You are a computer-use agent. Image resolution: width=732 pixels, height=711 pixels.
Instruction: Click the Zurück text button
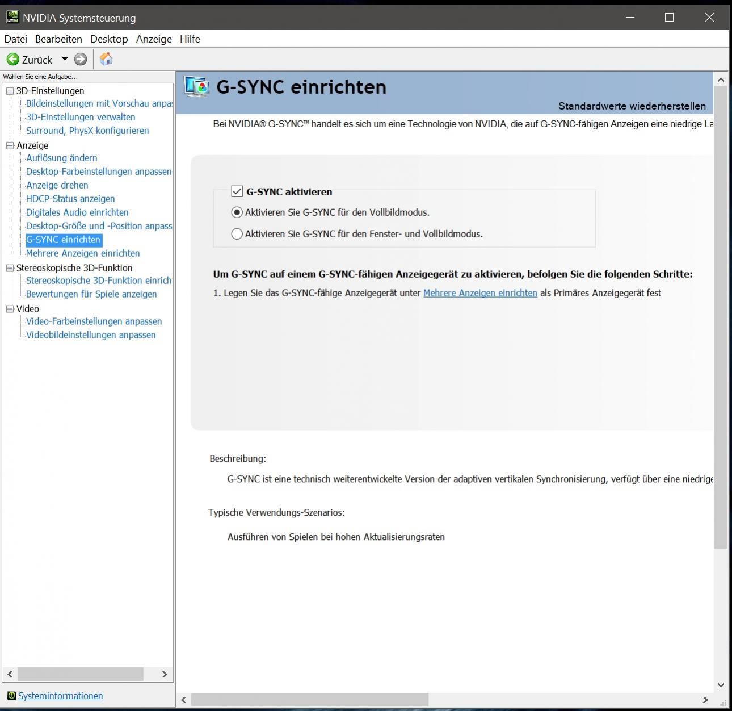[x=37, y=60]
